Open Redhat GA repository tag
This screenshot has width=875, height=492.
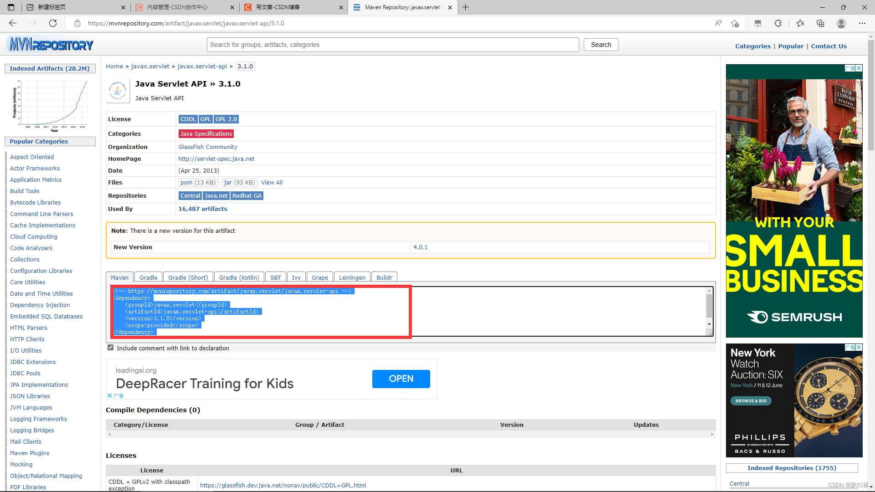(x=247, y=196)
